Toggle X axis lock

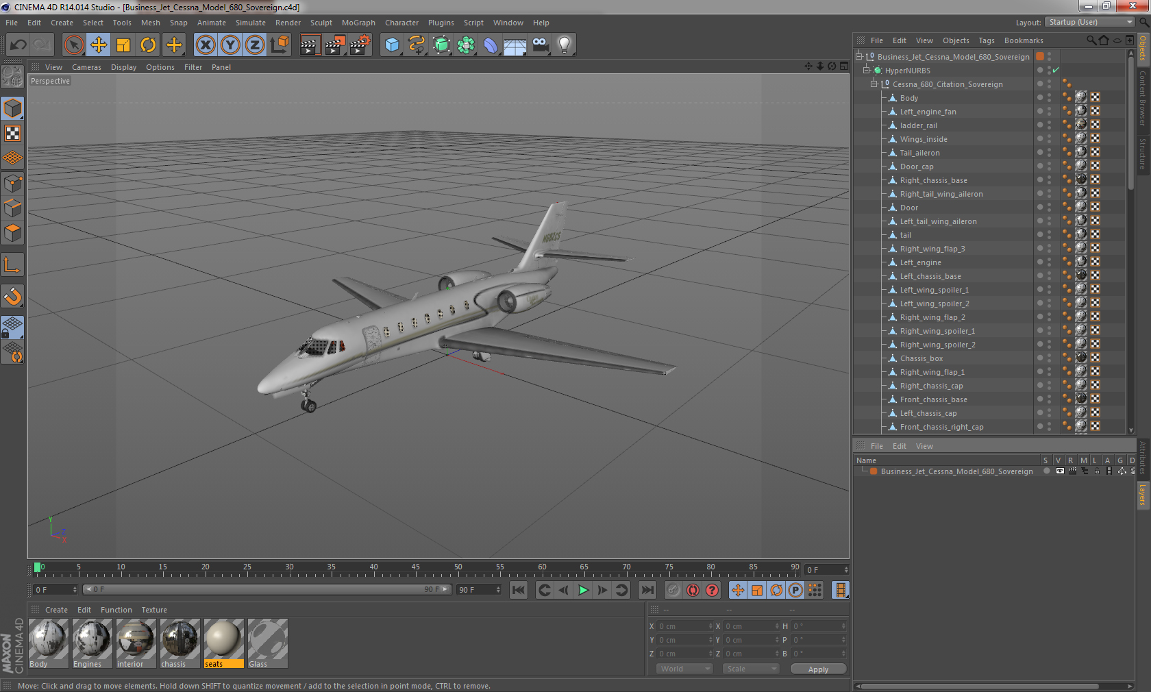[206, 45]
